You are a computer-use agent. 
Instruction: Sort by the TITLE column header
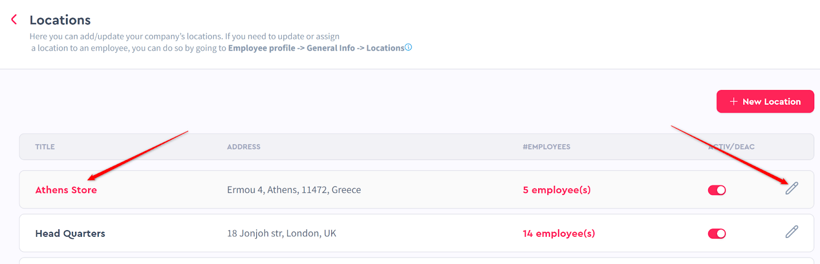click(x=45, y=147)
